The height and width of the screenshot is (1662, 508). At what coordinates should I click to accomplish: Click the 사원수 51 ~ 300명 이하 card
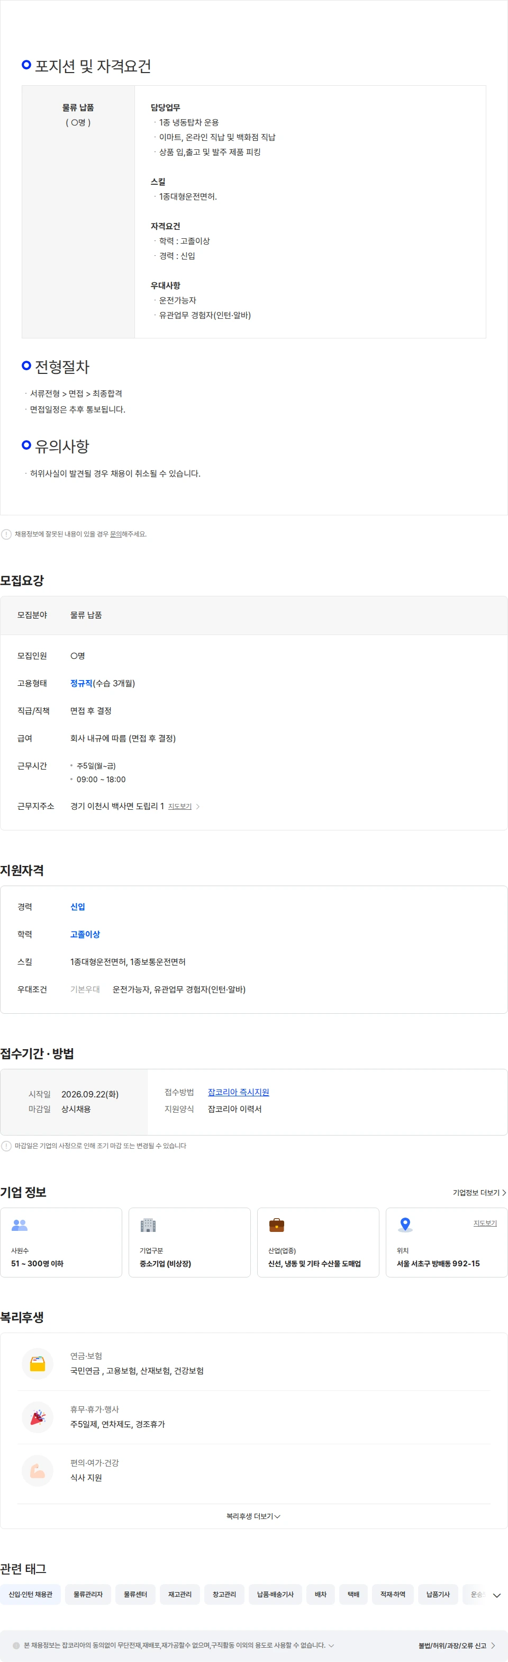tap(61, 1243)
